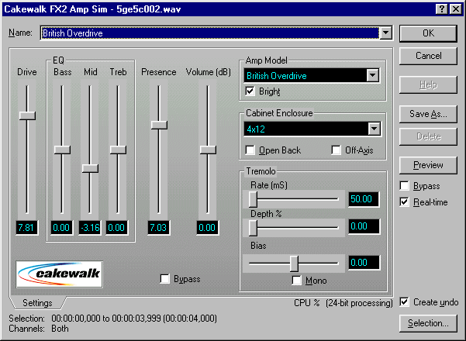Screen dimensions: 466x341
Task: Click the Tremolo Bias slider handle
Action: pyautogui.click(x=294, y=263)
